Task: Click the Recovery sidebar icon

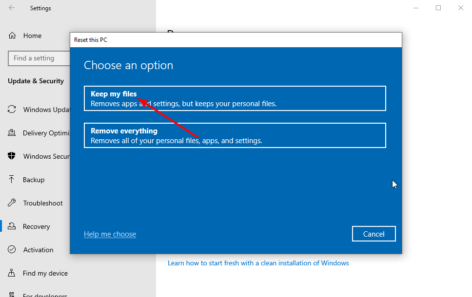Action: pyautogui.click(x=12, y=226)
